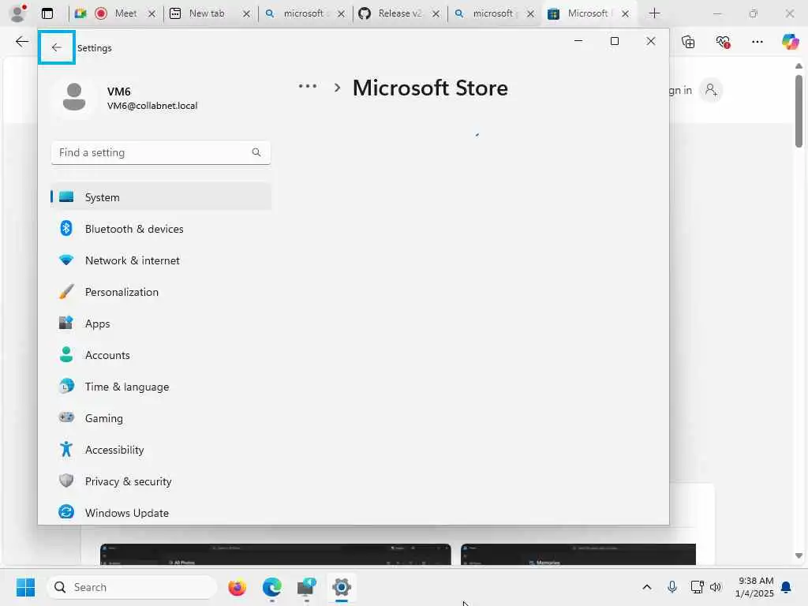Open Network & internet settings
The height and width of the screenshot is (606, 808).
pyautogui.click(x=161, y=260)
